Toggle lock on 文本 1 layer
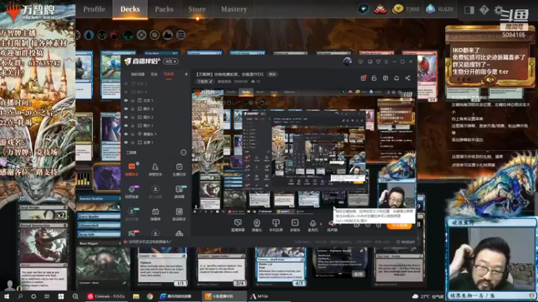Screen dimensions: 538x302 (132, 101)
